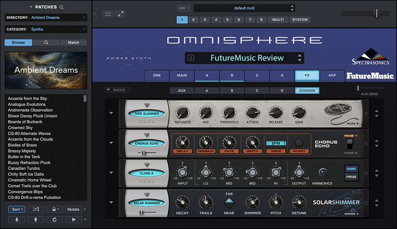Open the Chorus Echo BPM mode dropdown
The image size is (397, 229).
[x=276, y=143]
